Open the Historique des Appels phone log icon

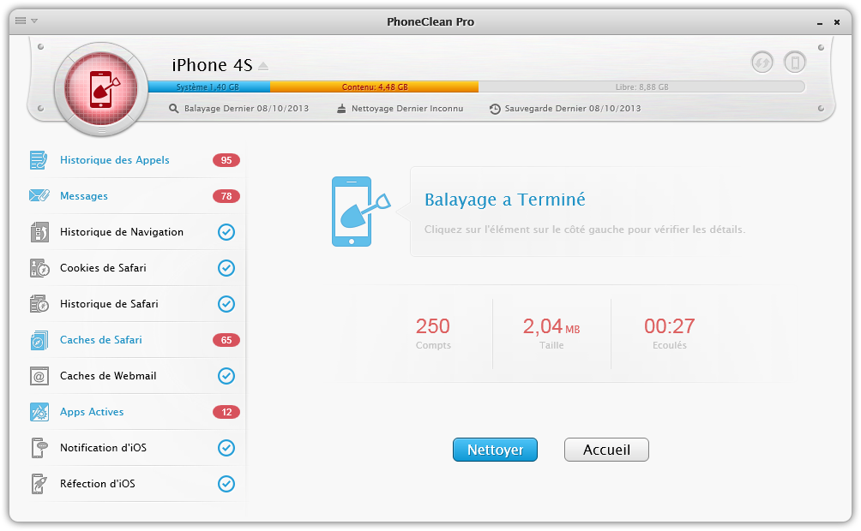[x=39, y=160]
